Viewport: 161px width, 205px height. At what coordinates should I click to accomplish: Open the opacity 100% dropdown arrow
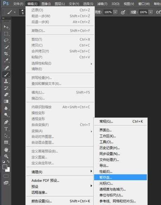pos(115,12)
